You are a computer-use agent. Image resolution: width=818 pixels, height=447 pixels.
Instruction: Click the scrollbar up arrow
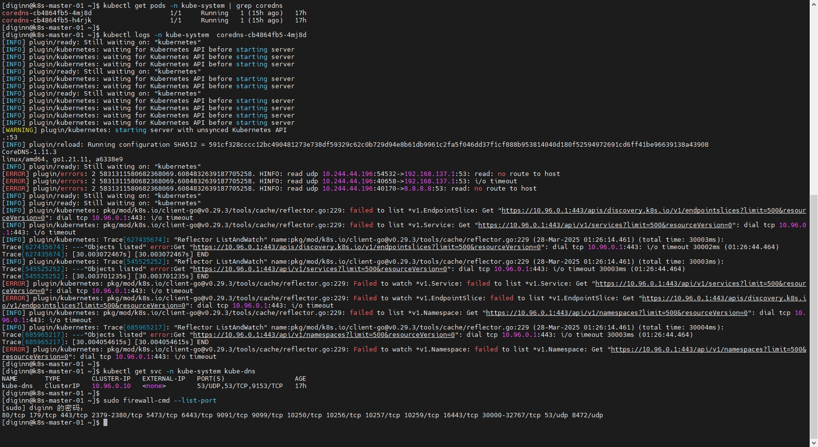tap(814, 3)
